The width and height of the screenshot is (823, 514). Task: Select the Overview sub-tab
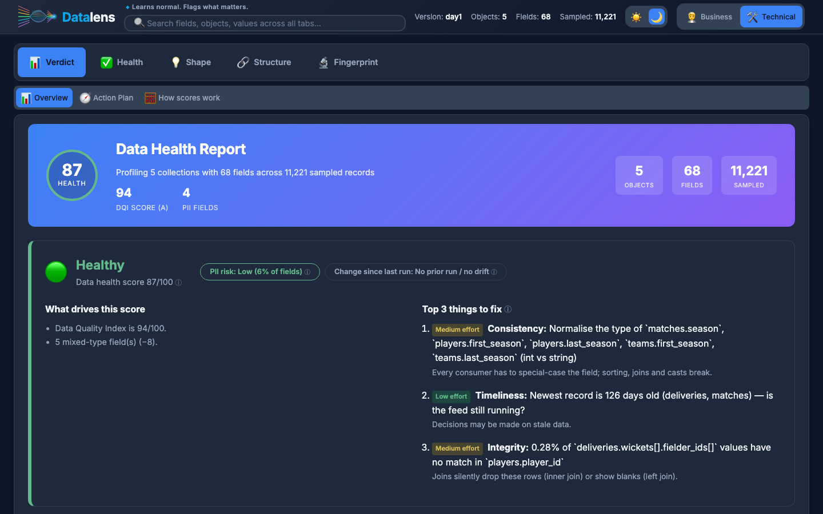[x=44, y=98]
